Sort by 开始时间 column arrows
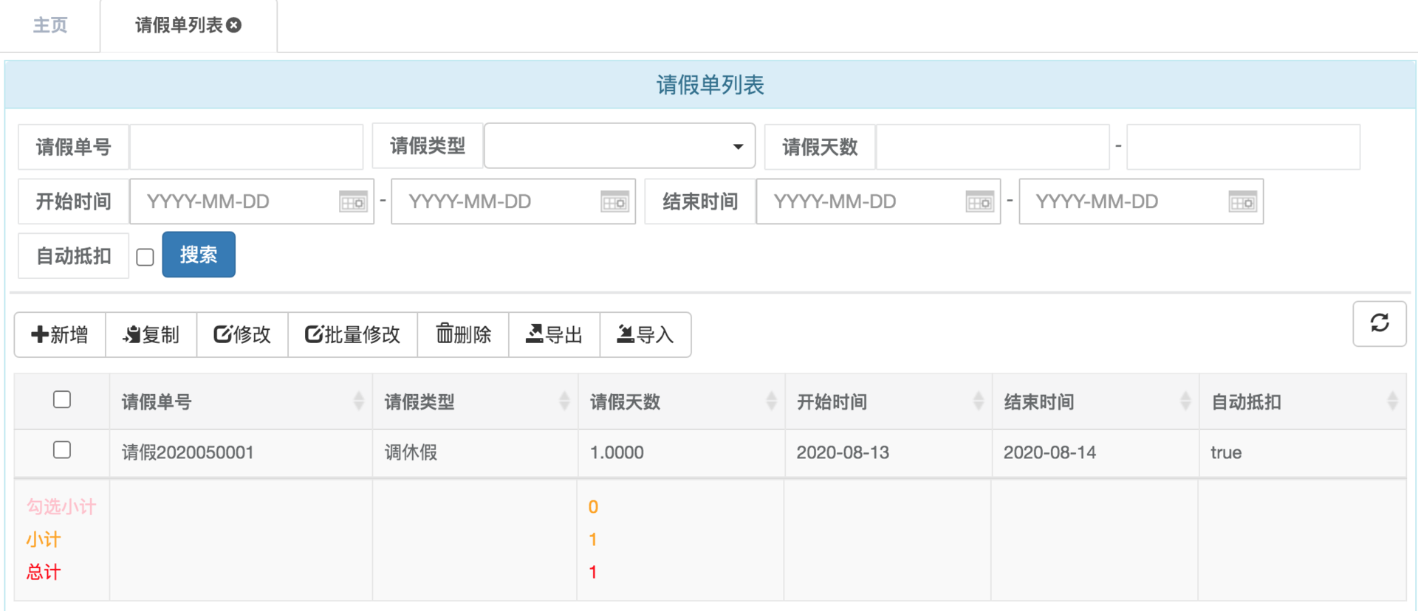 pyautogui.click(x=979, y=401)
